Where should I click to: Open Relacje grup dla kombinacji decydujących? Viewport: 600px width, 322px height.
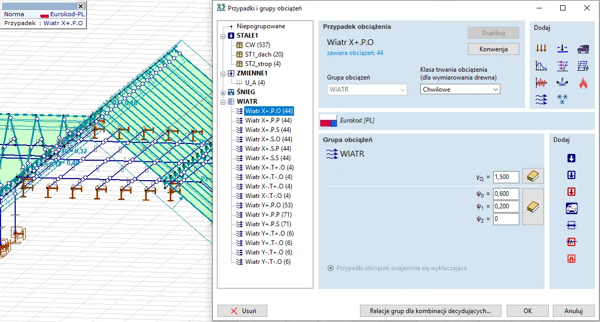(x=430, y=310)
